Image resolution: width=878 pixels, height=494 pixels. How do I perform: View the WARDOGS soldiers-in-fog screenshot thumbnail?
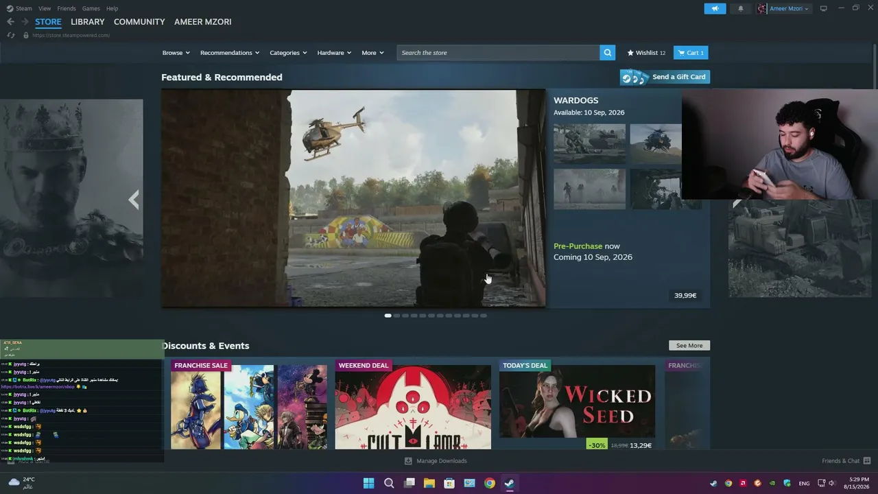pos(589,189)
